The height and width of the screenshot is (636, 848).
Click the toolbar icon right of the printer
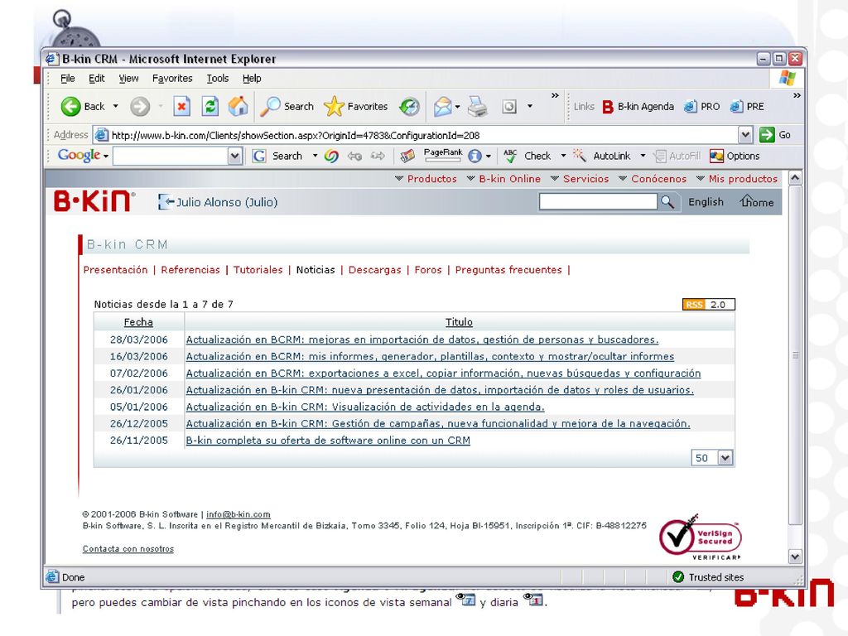click(509, 107)
